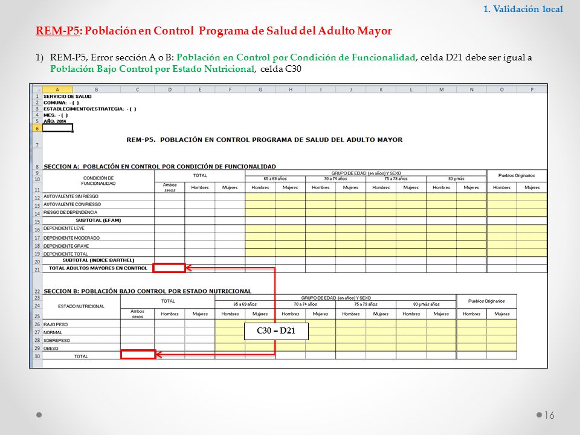Select column P header
Viewport: 580px width, 435px height.
point(532,89)
